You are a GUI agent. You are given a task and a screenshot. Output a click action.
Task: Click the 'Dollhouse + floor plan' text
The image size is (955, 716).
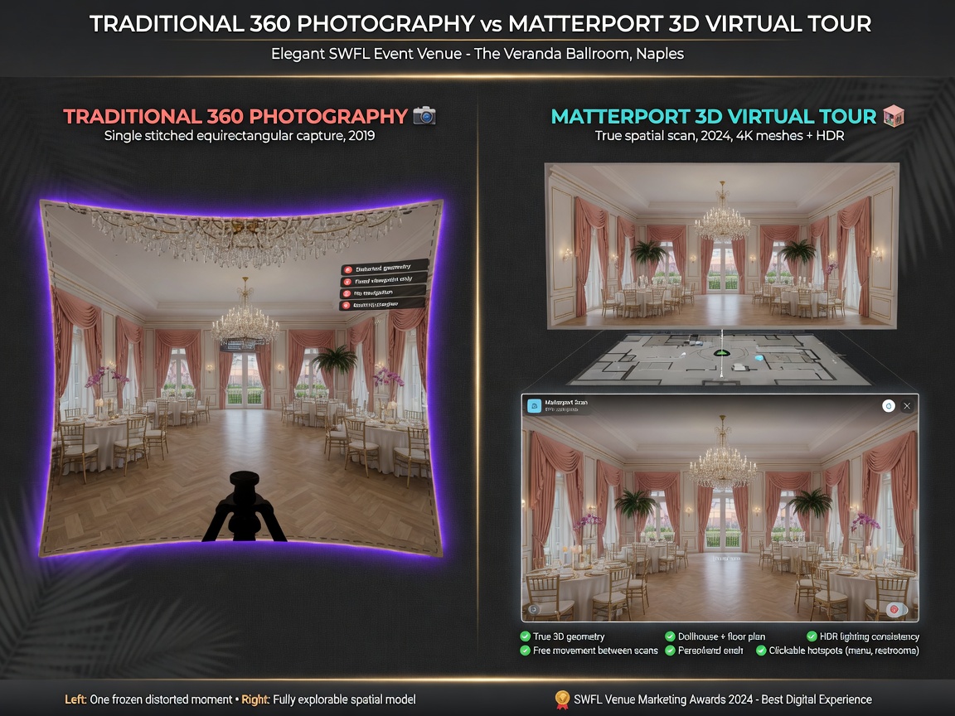pos(722,636)
